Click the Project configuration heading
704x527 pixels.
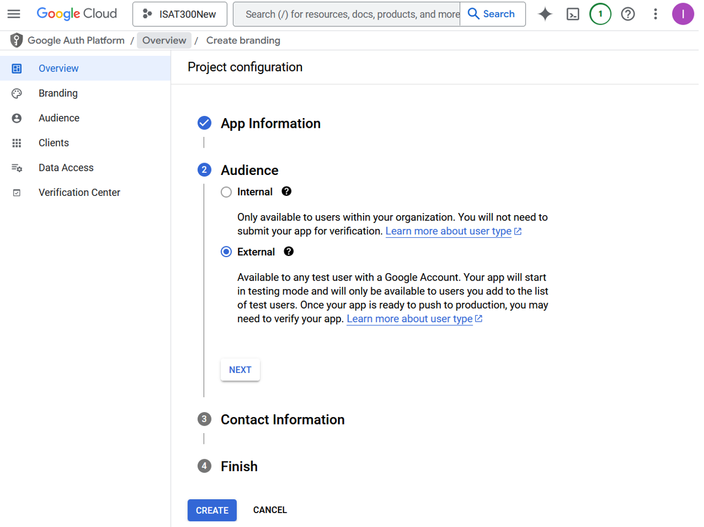(245, 67)
